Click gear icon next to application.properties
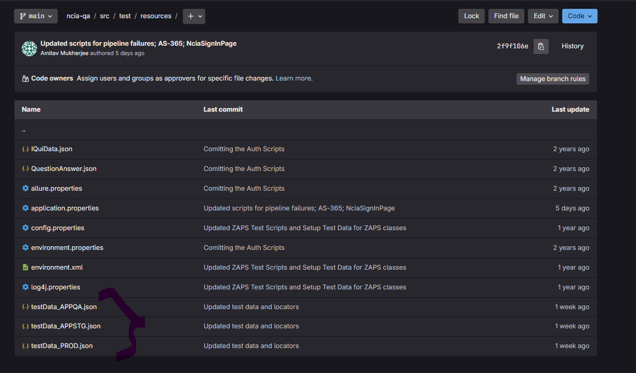636x373 pixels. click(x=25, y=208)
